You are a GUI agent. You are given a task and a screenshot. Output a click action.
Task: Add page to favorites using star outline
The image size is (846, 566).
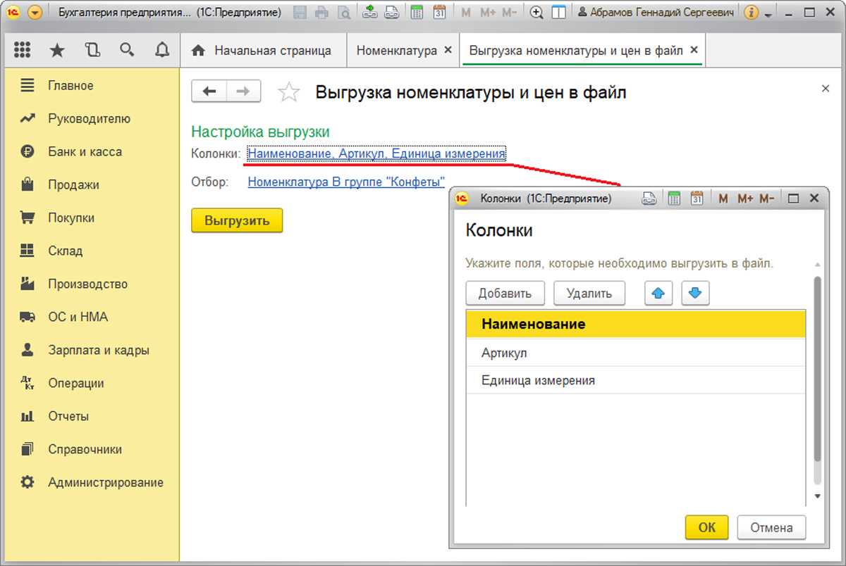point(289,92)
